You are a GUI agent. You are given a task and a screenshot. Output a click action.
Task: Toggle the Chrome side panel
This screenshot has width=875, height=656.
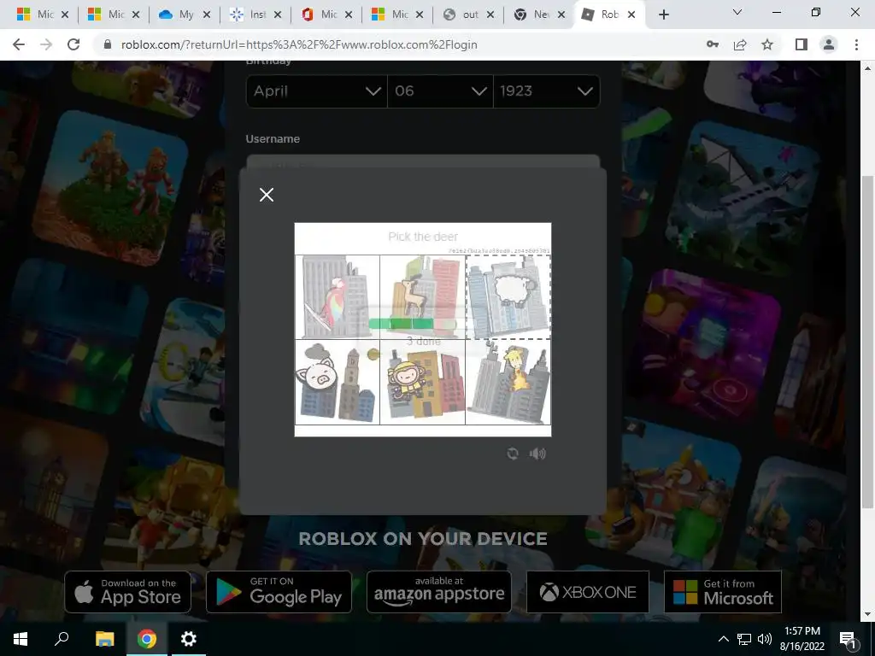tap(802, 44)
